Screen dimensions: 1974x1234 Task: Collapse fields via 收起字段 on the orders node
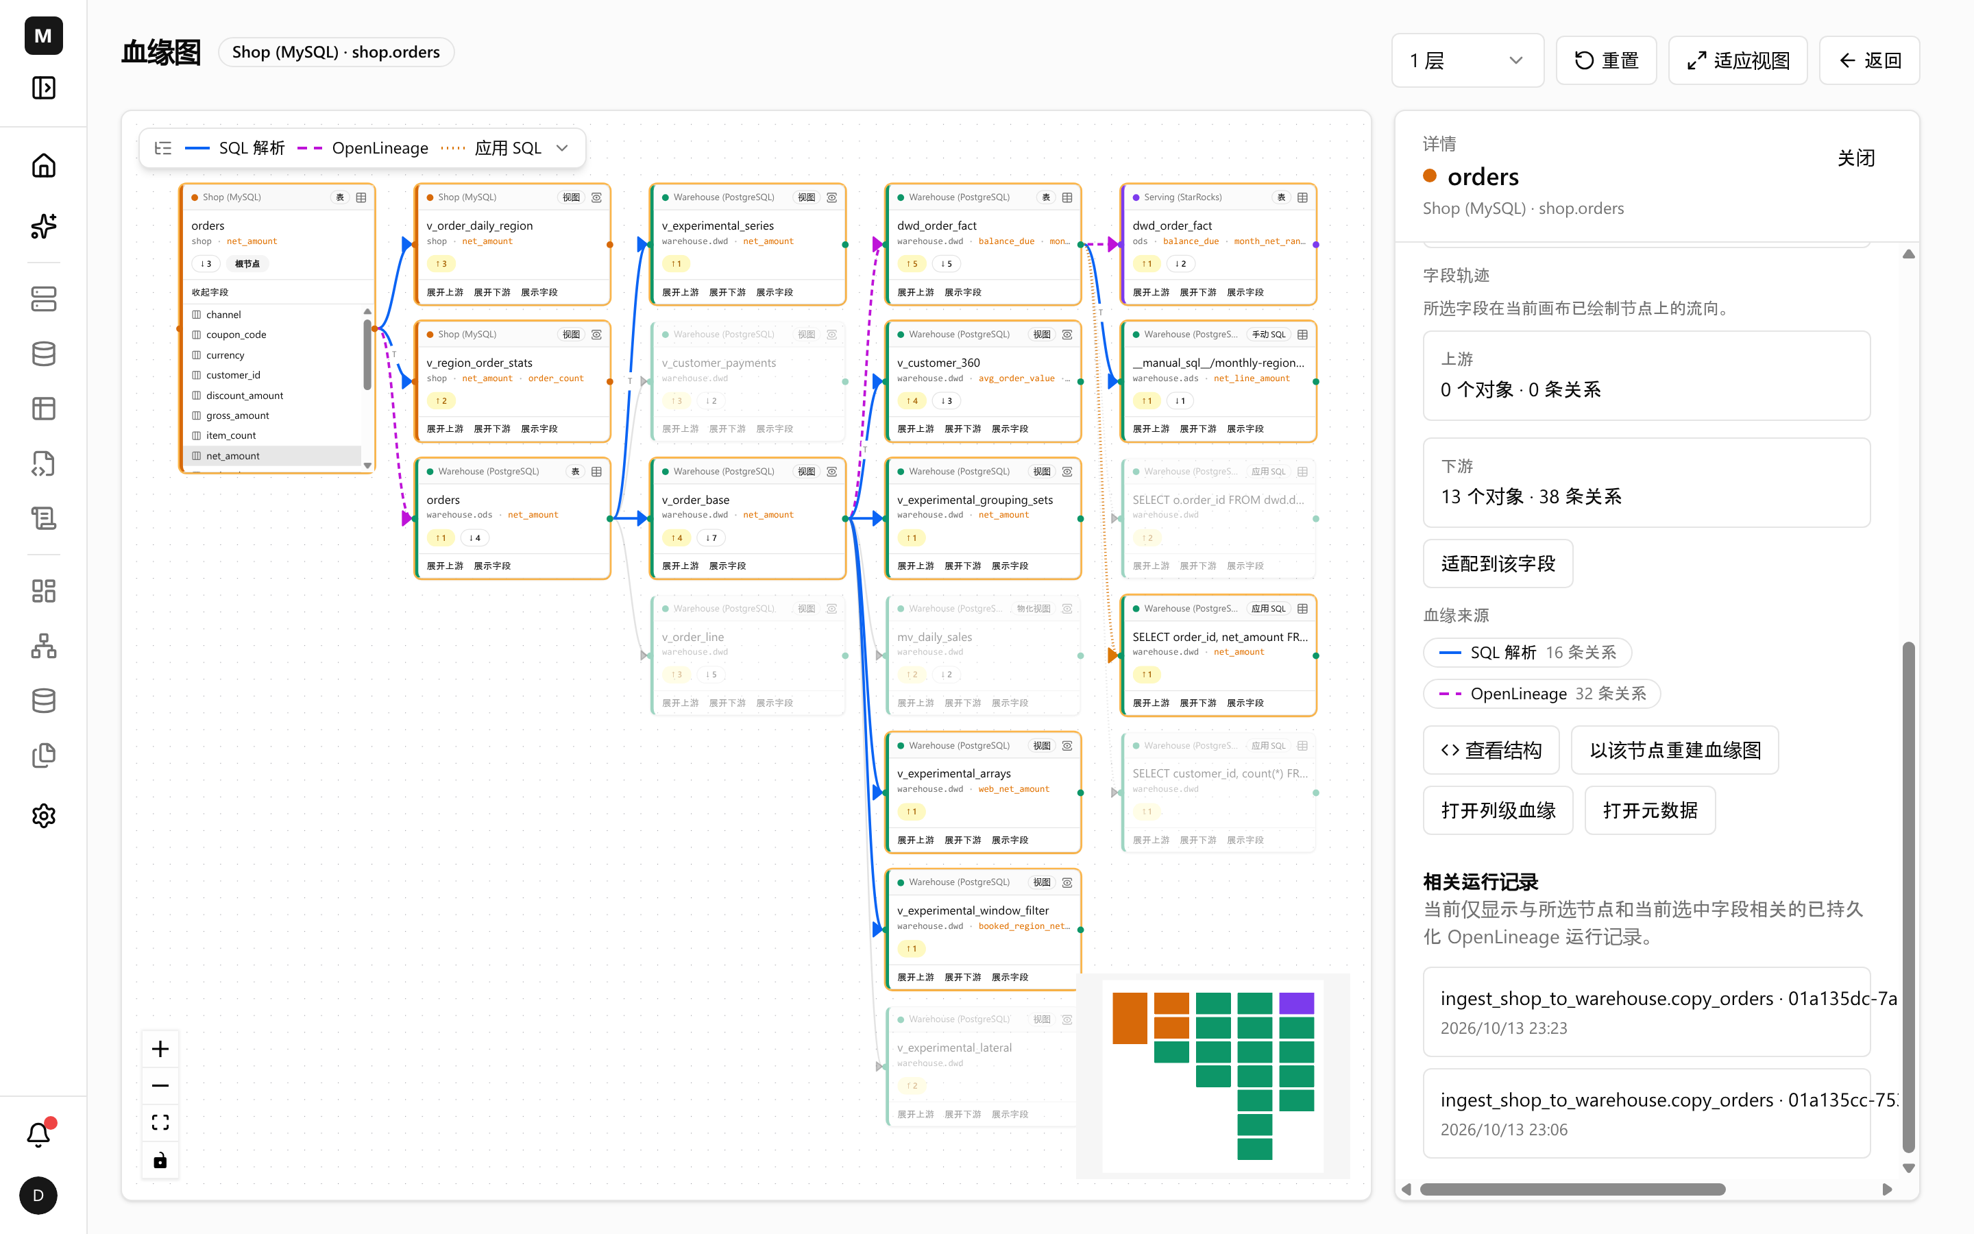[210, 292]
